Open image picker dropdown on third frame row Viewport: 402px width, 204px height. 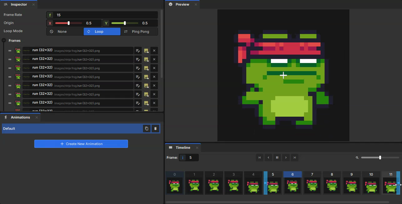click(x=146, y=68)
